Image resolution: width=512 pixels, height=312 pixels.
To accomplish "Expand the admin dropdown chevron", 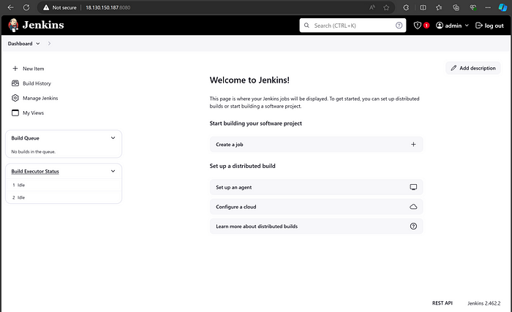I will point(467,26).
